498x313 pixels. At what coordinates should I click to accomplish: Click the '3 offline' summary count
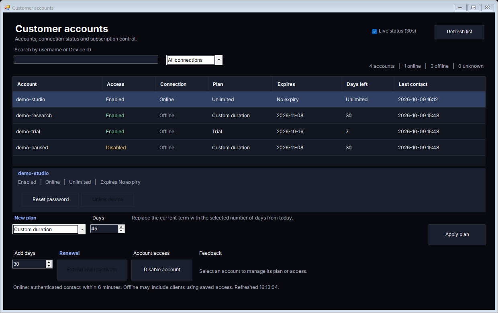[x=439, y=66]
